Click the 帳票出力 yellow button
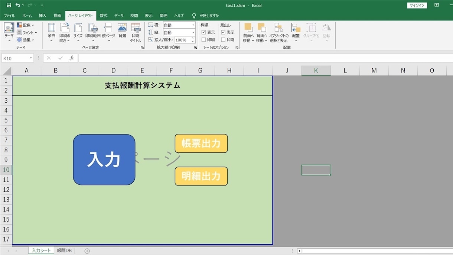453x255 pixels. [x=201, y=143]
